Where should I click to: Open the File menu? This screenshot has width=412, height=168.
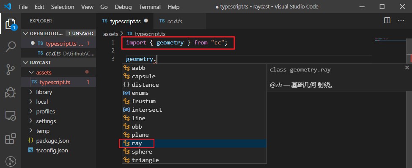(x=23, y=7)
